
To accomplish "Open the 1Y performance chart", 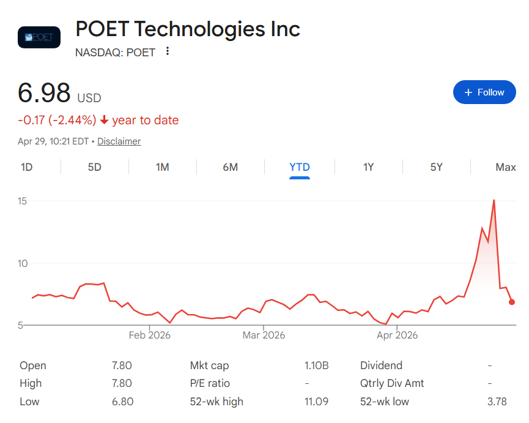I will coord(368,167).
